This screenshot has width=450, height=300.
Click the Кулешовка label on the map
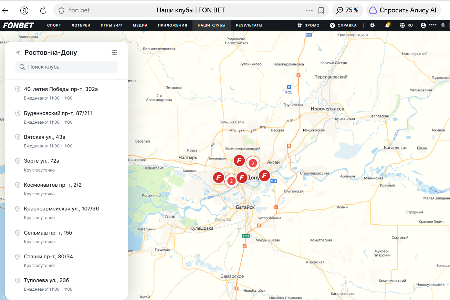(x=202, y=228)
